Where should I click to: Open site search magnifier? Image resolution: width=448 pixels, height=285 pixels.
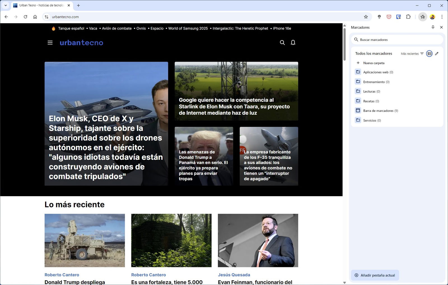click(282, 43)
